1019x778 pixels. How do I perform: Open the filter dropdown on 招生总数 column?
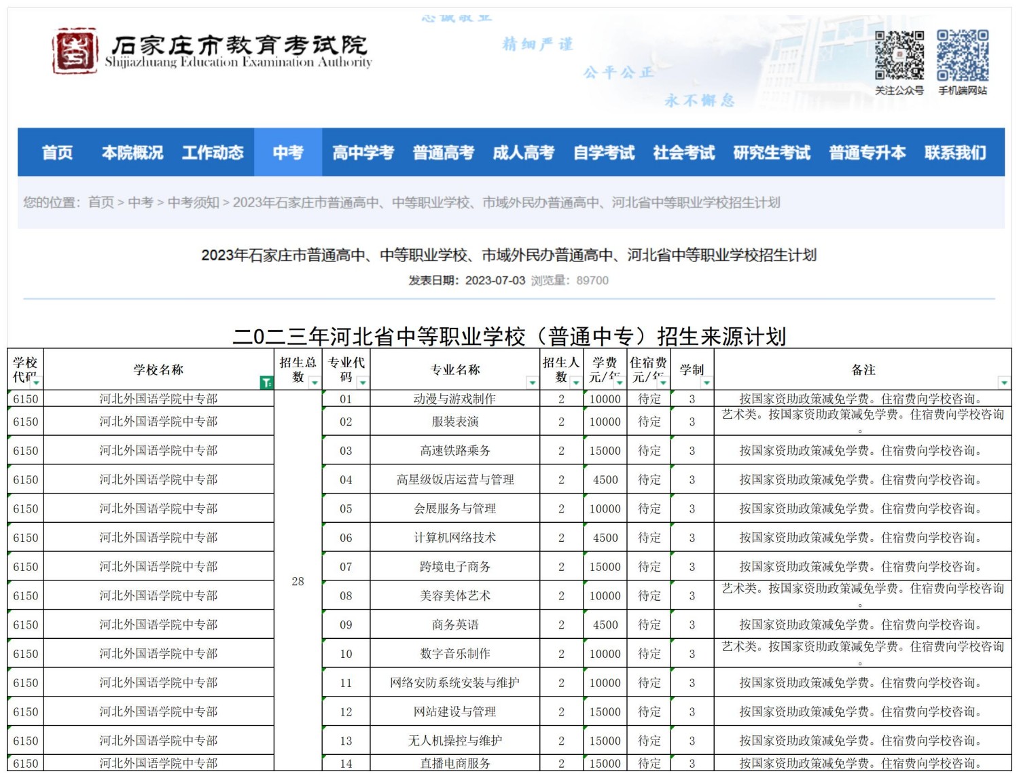coord(315,384)
